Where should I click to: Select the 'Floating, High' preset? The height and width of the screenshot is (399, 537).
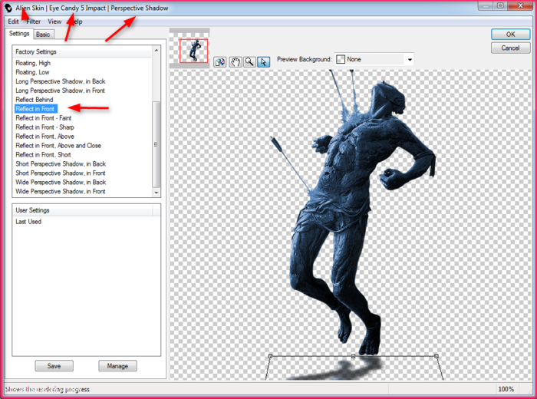coord(33,63)
